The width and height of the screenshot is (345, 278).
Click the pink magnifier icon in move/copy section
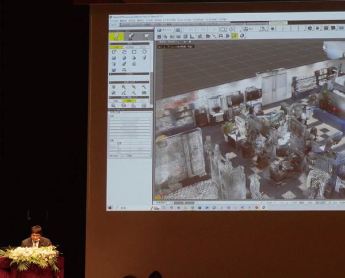(113, 106)
